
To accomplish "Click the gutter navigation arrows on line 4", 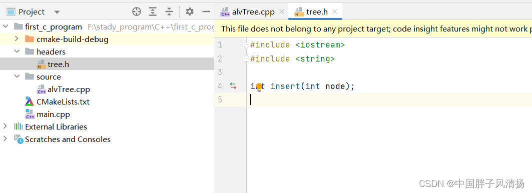I will [233, 86].
